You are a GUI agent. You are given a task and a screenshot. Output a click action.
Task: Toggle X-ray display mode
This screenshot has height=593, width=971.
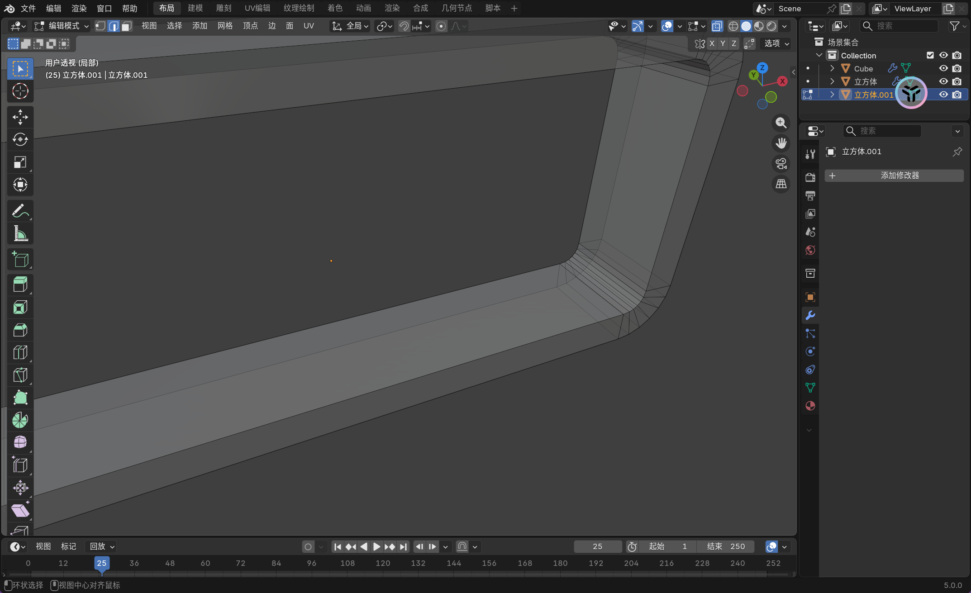[717, 26]
